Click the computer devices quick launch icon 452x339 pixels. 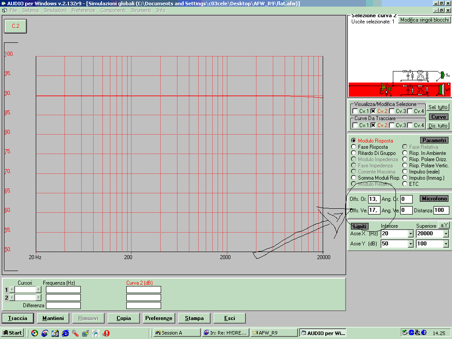point(85,333)
